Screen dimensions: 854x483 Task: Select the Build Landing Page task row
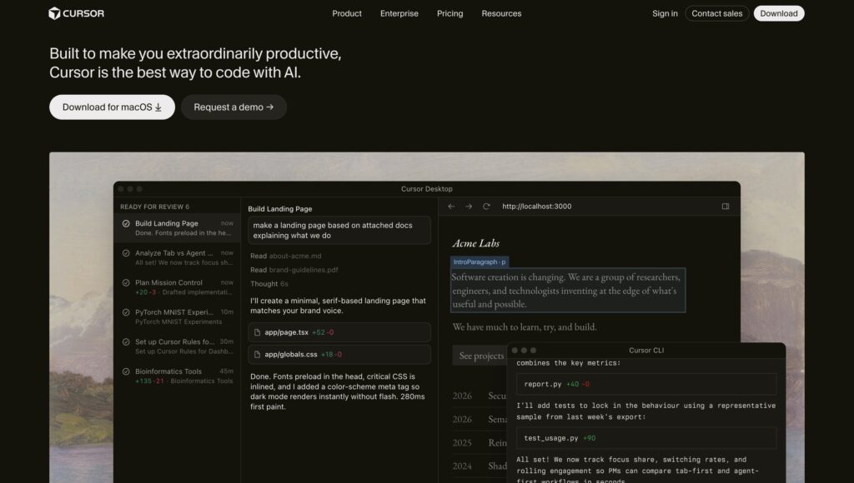click(x=178, y=228)
